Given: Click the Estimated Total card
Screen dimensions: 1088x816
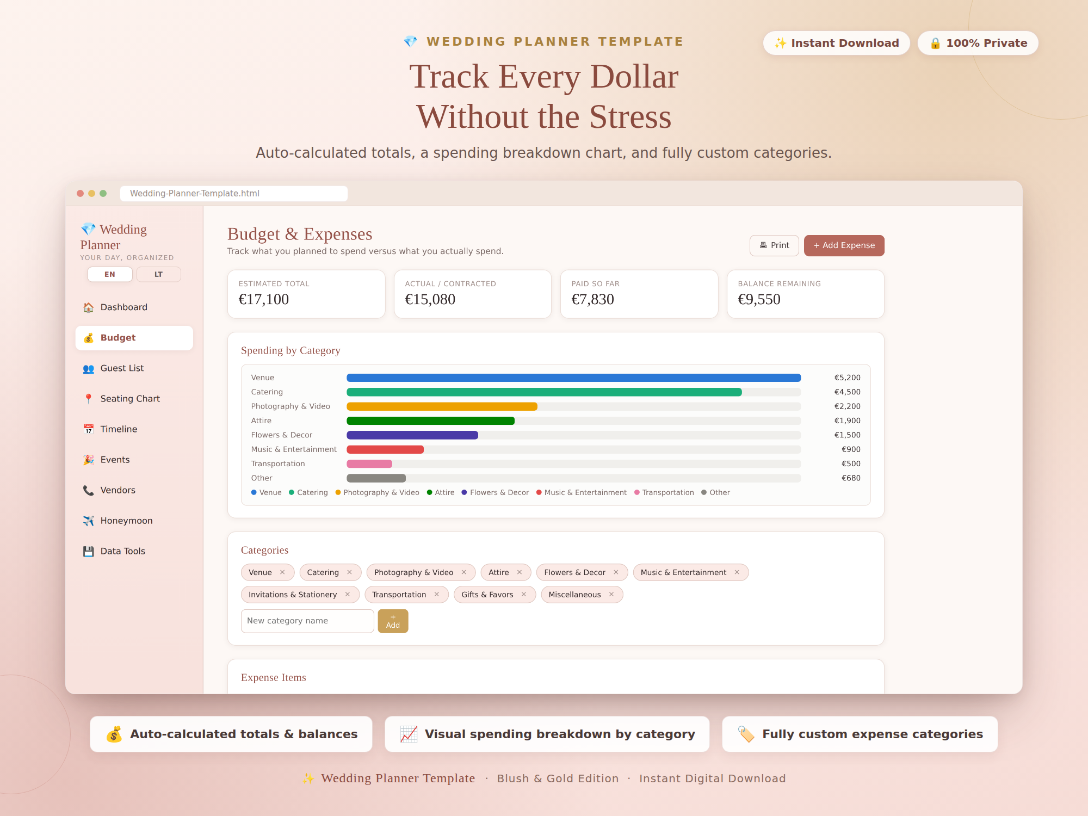Looking at the screenshot, I should pos(306,294).
